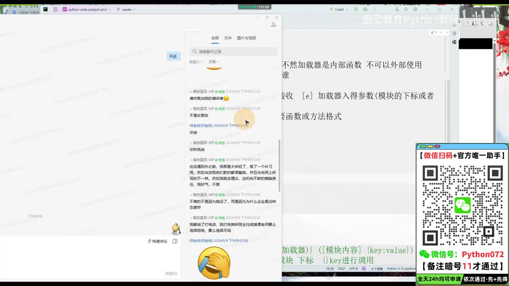Screen dimensions: 509x286
Task: Click sender name 何老师 at 下午09:37:00
Action: tap(201, 241)
